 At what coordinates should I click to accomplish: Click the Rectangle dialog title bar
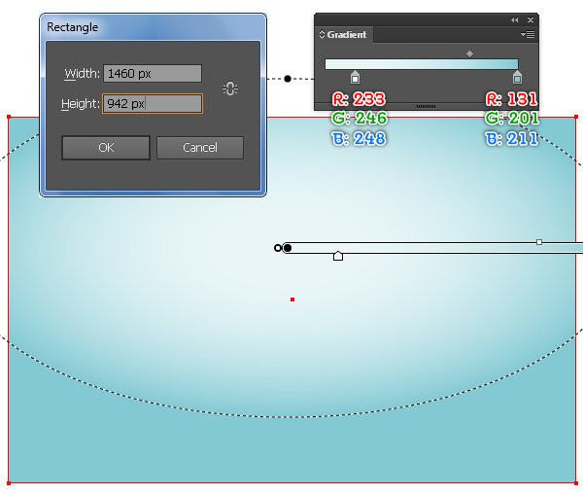153,27
